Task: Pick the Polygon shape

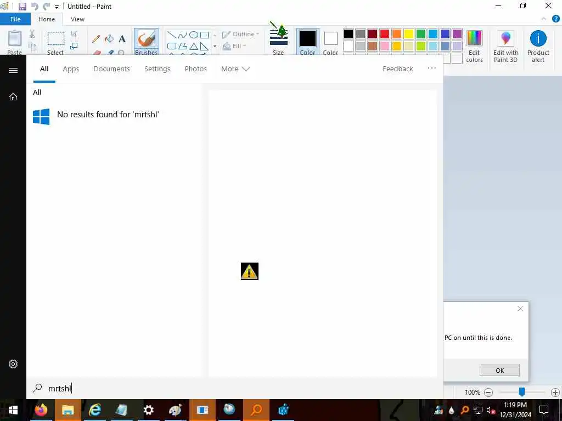Action: (x=182, y=46)
